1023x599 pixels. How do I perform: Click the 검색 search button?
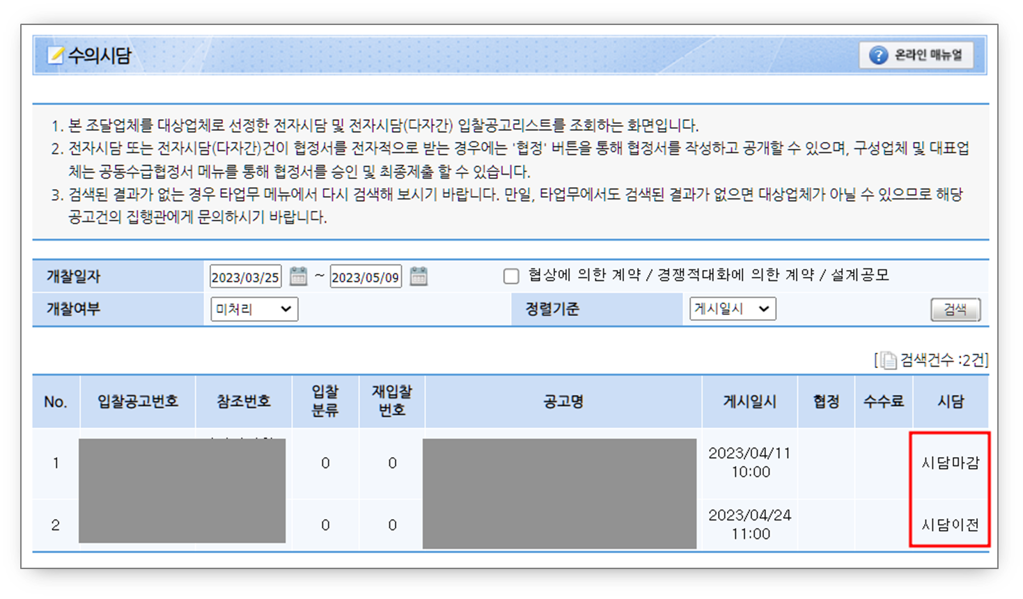955,309
